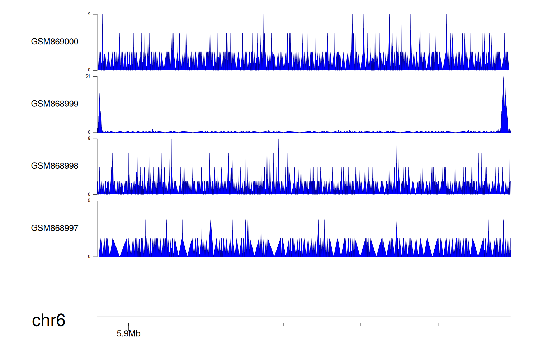
Task: Click the zero baseline label of GSM868999
Action: click(89, 132)
